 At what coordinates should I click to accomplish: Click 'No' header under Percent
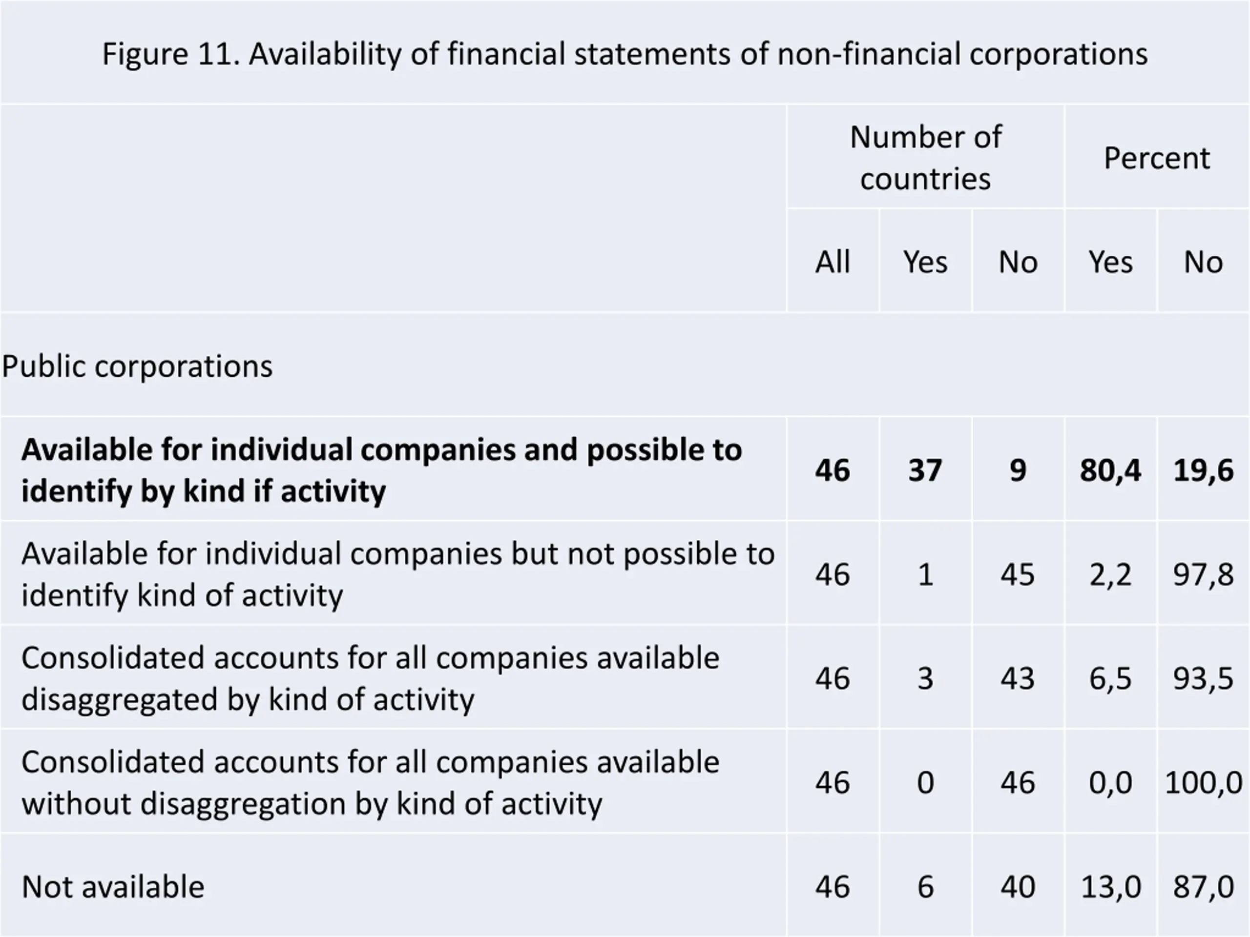(x=1204, y=262)
